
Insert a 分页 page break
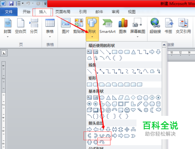point(34,26)
